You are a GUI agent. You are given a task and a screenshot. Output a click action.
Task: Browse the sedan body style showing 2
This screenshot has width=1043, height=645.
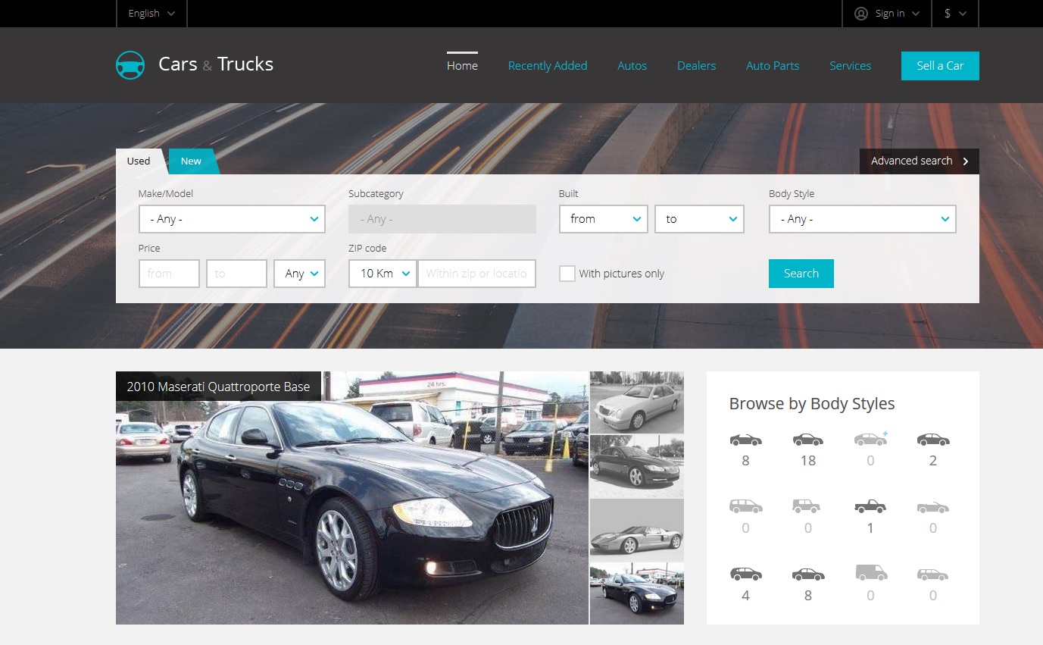click(933, 440)
